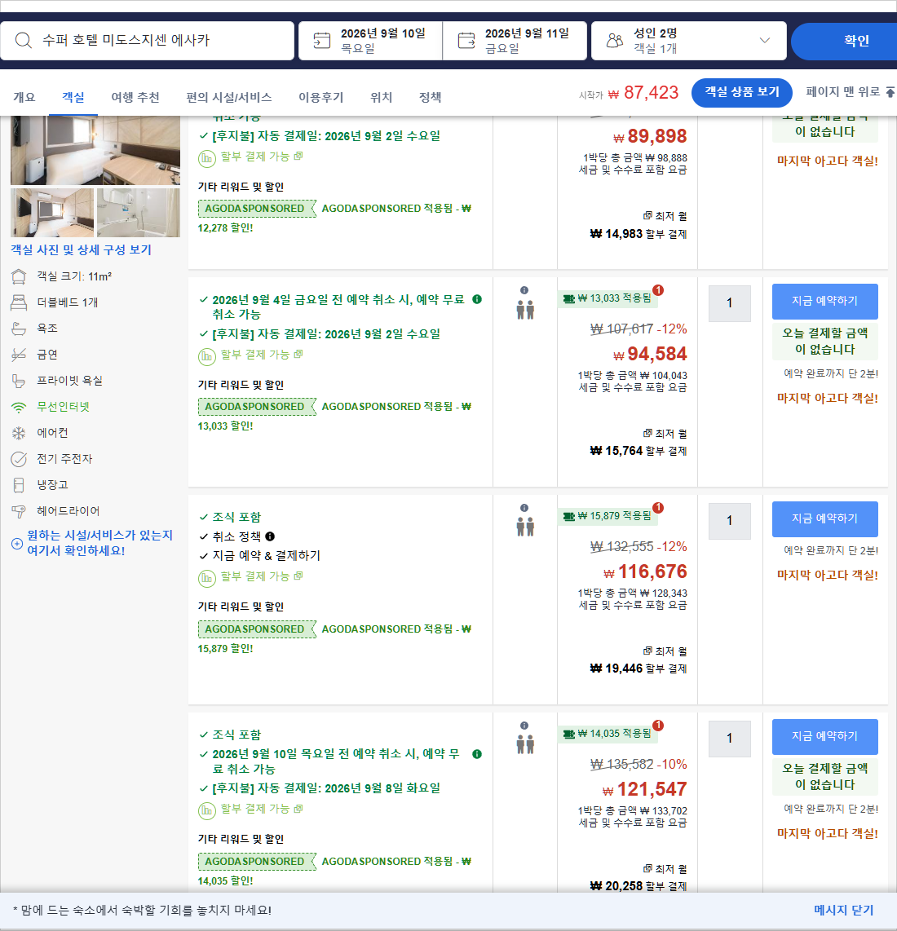Click 지금 예약하기 for ₩116,676 offer

click(x=824, y=519)
